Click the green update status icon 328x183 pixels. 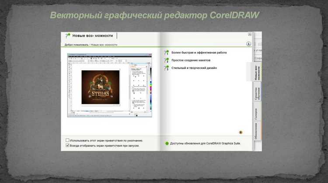167,143
